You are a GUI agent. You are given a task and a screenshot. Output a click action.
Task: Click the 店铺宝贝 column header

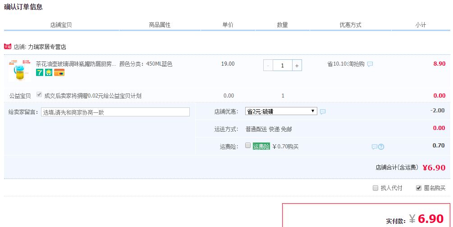click(61, 25)
